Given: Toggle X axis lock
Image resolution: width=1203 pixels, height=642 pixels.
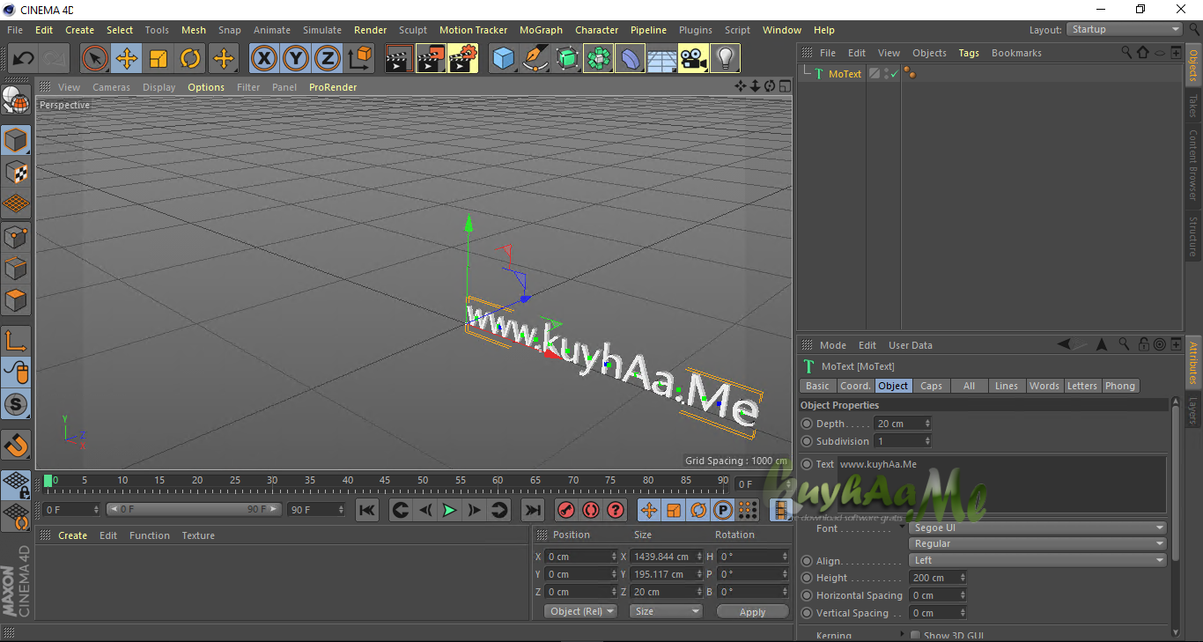Looking at the screenshot, I should 264,59.
